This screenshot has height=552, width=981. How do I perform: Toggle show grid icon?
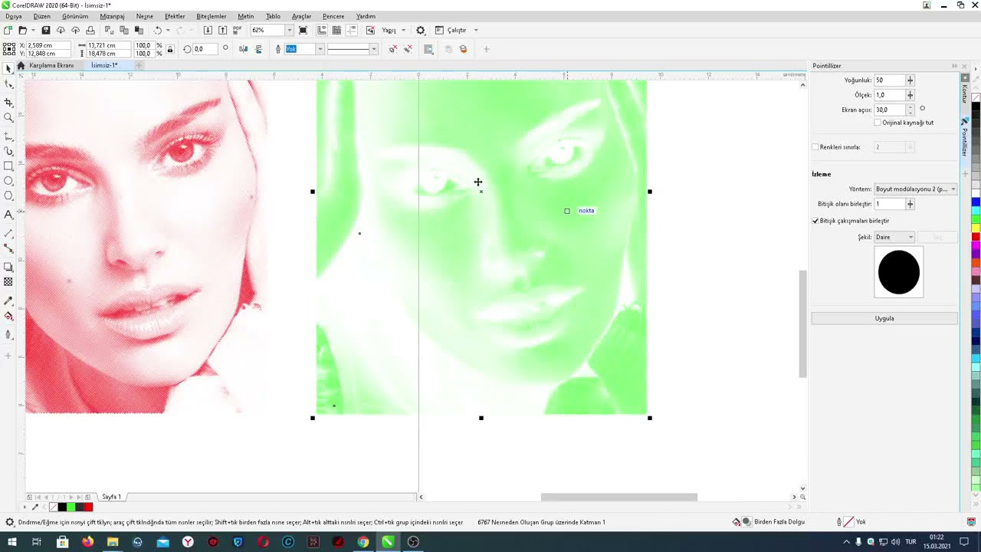pos(336,30)
